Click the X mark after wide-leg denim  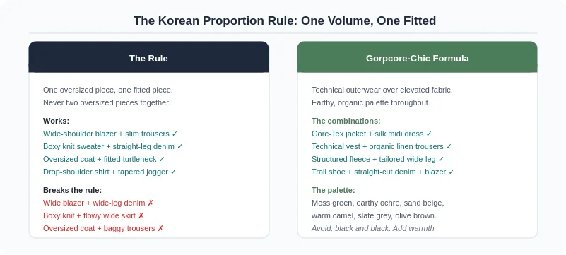pos(151,203)
